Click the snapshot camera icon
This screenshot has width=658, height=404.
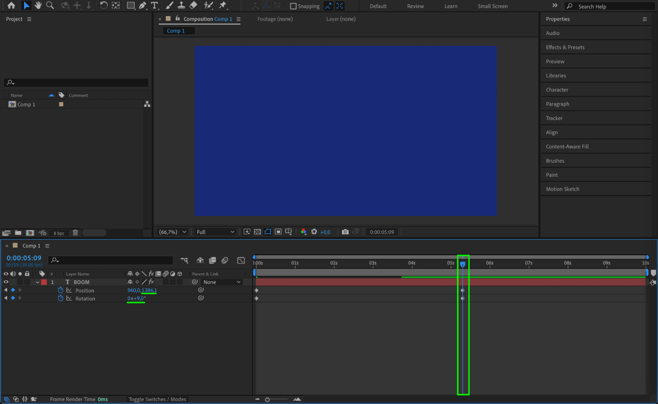point(345,232)
